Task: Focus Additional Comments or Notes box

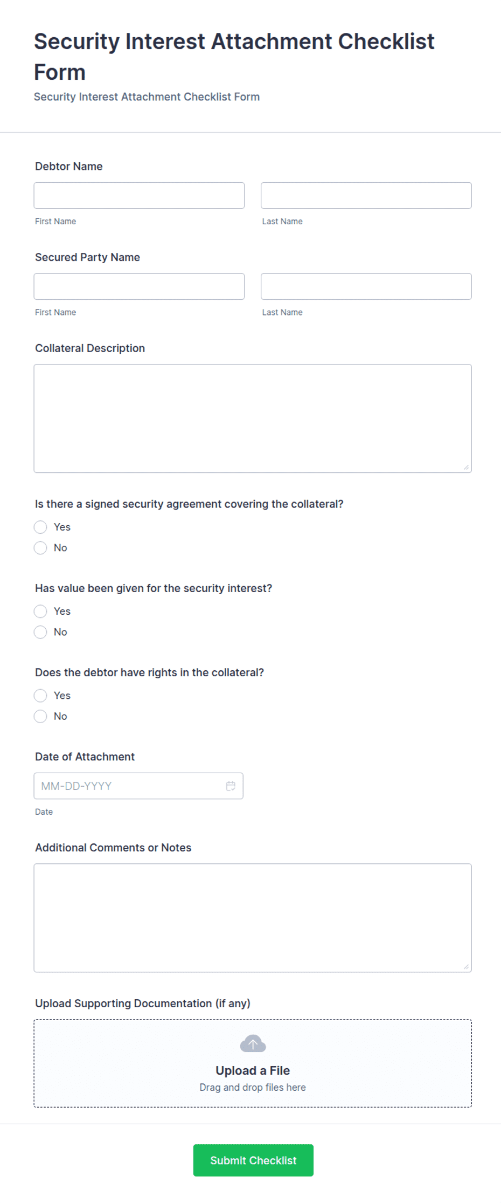Action: [x=253, y=918]
